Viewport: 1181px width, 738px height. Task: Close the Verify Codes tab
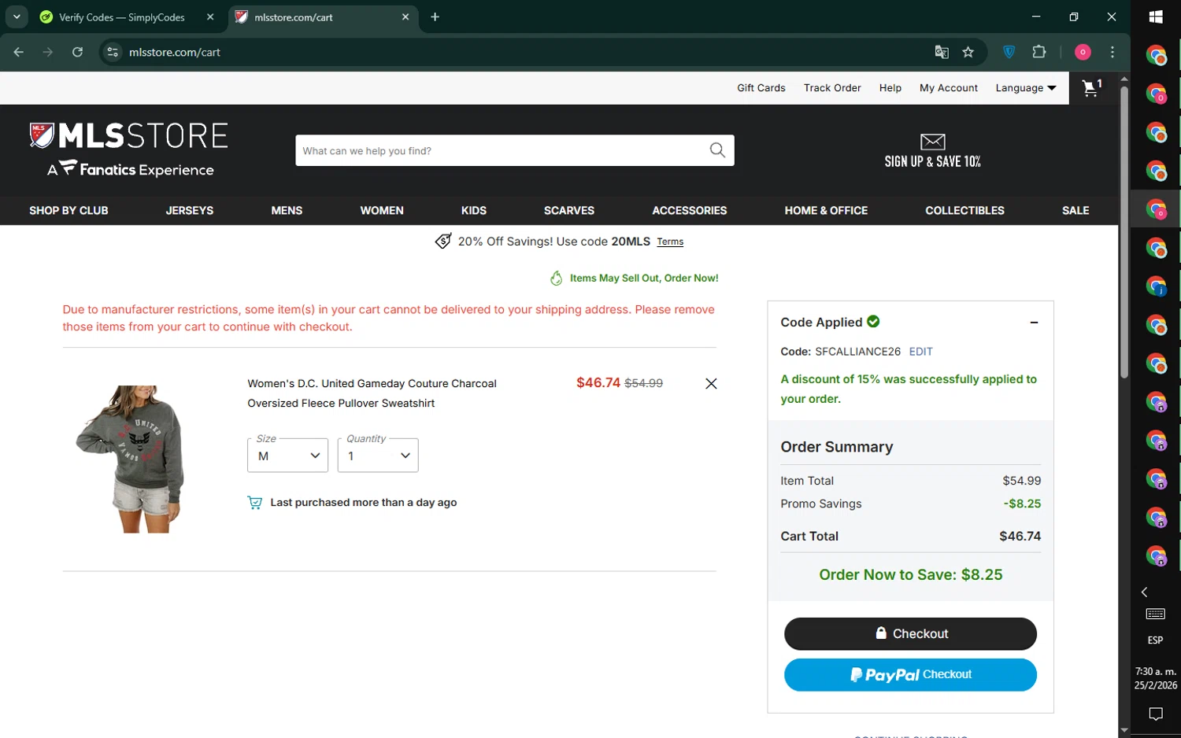click(x=210, y=17)
